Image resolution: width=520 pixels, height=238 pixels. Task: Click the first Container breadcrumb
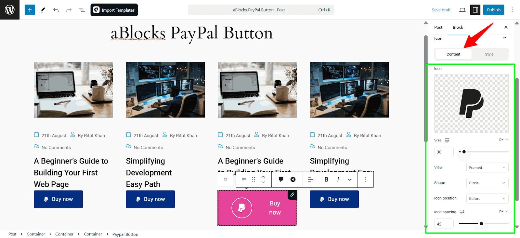tap(36, 234)
